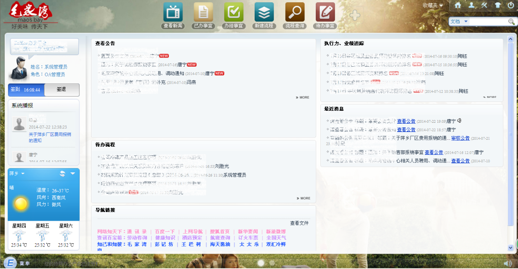Open 健康知识 navigation link
The image size is (518, 269).
point(165,238)
